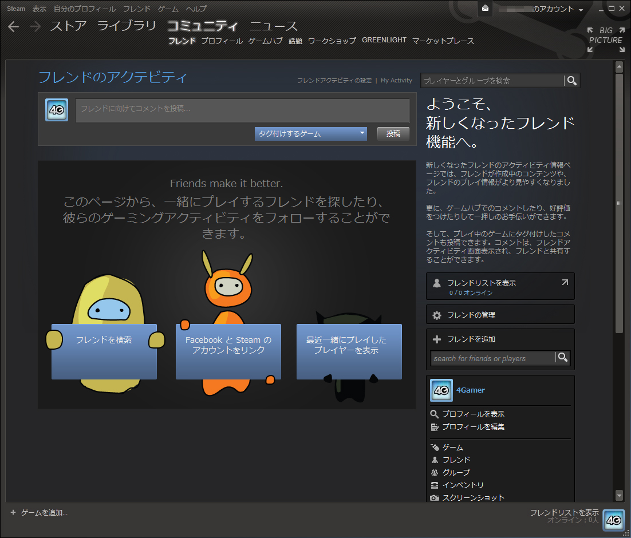
Task: Click the vertical scrollbar thumb
Action: (x=620, y=203)
